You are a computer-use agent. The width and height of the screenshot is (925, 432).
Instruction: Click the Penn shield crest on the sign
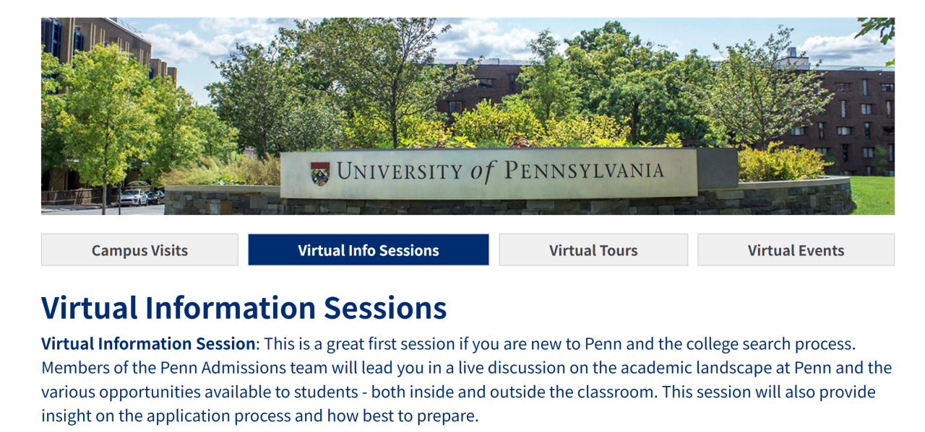(x=319, y=173)
